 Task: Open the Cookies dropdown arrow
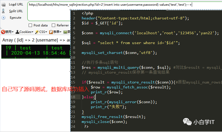[x=33, y=32]
